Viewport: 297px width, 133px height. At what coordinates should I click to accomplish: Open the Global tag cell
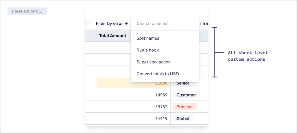point(183,119)
